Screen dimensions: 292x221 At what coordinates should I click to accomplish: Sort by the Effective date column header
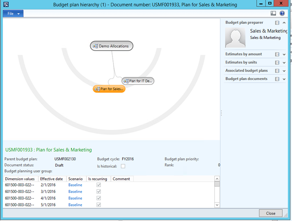pos(51,179)
